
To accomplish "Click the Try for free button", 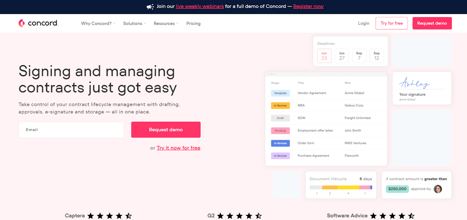I will (x=392, y=23).
